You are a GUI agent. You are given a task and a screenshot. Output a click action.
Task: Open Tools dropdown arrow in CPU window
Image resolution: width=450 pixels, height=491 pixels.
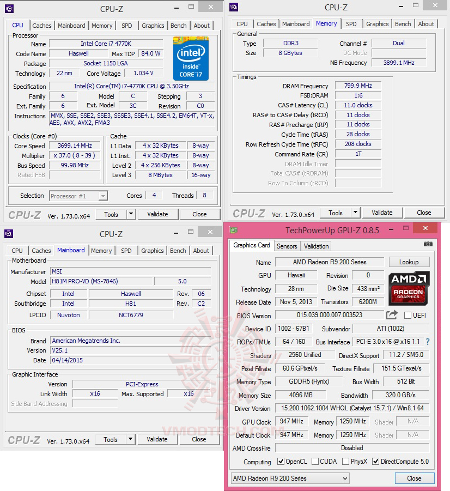pyautogui.click(x=131, y=214)
